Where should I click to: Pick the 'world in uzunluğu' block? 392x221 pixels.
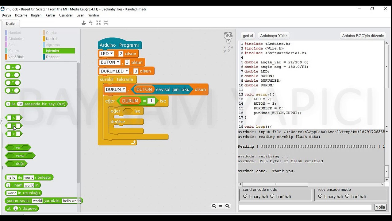tap(23, 193)
